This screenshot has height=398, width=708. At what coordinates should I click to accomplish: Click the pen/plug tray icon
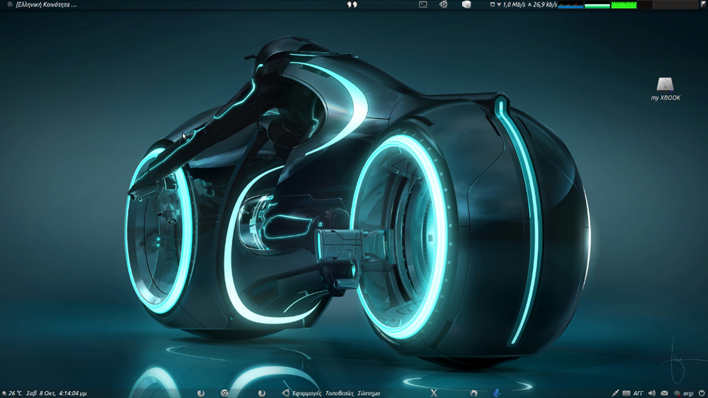click(x=615, y=393)
